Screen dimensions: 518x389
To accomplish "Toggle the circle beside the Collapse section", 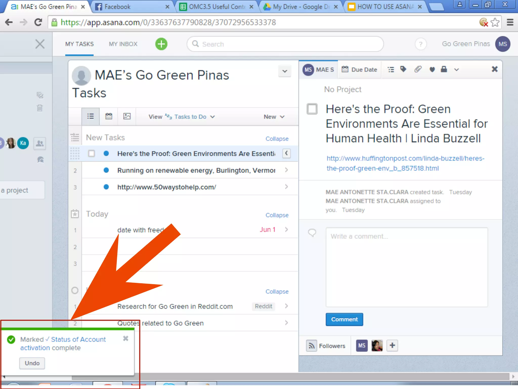I will (75, 290).
